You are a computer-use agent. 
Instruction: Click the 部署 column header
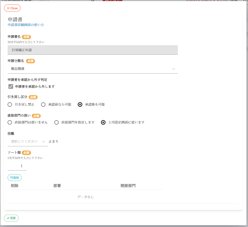57,186
